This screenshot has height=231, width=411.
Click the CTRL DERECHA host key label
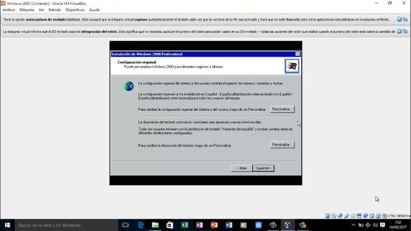click(x=399, y=216)
